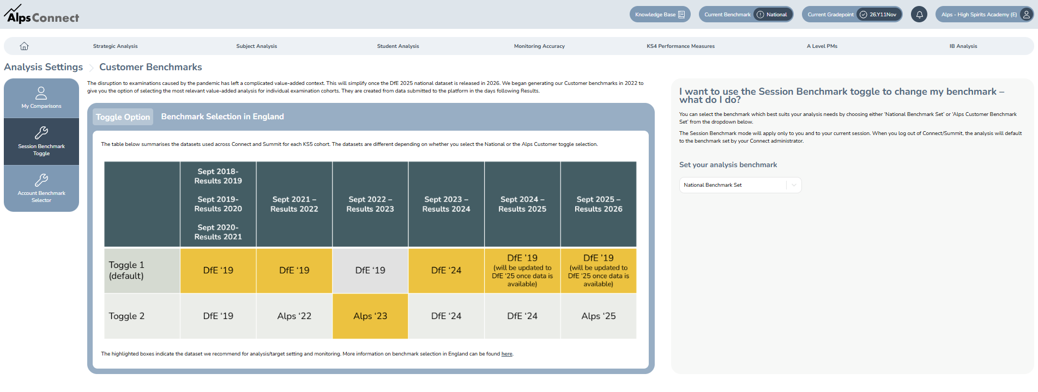Click the Alps Connect logo
The image size is (1038, 392).
[41, 15]
